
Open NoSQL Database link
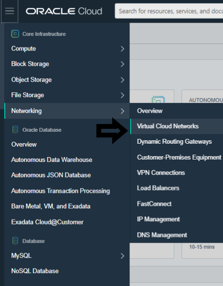35,271
